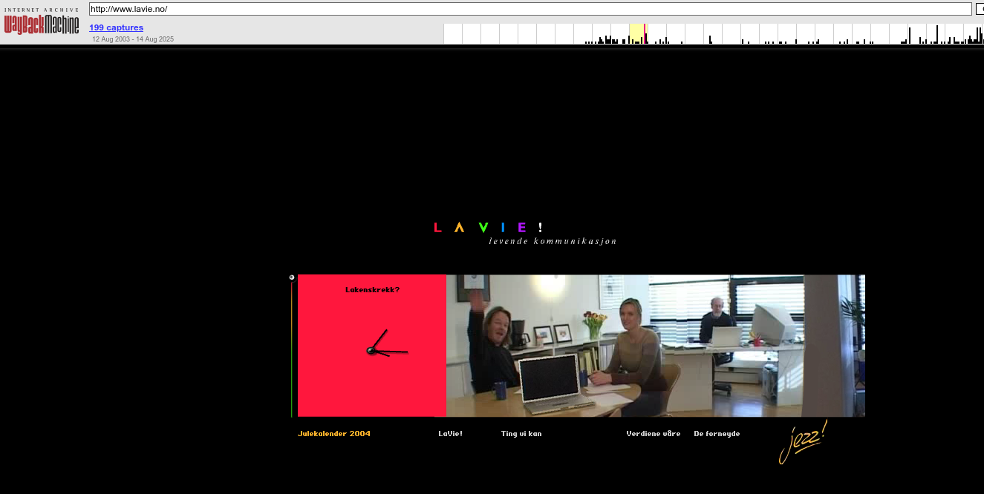Click the Lakenskrekk? heading text
984x494 pixels.
(x=372, y=290)
